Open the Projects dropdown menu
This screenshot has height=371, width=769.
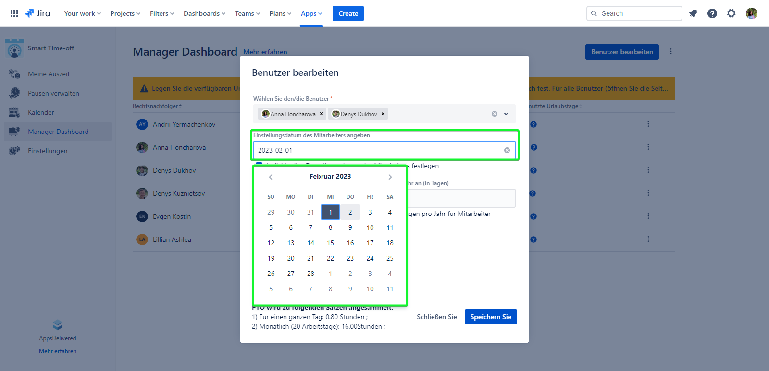(x=125, y=13)
